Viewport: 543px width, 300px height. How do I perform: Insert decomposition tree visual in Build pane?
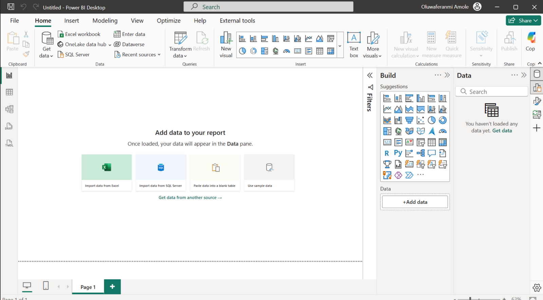click(x=420, y=153)
